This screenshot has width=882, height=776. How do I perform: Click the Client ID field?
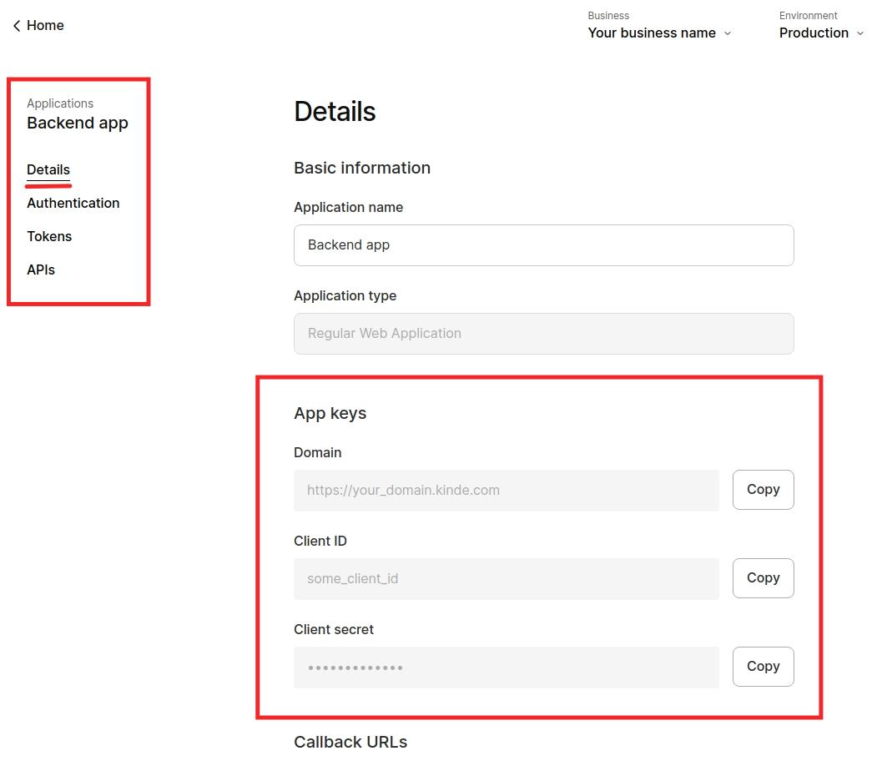pyautogui.click(x=506, y=579)
